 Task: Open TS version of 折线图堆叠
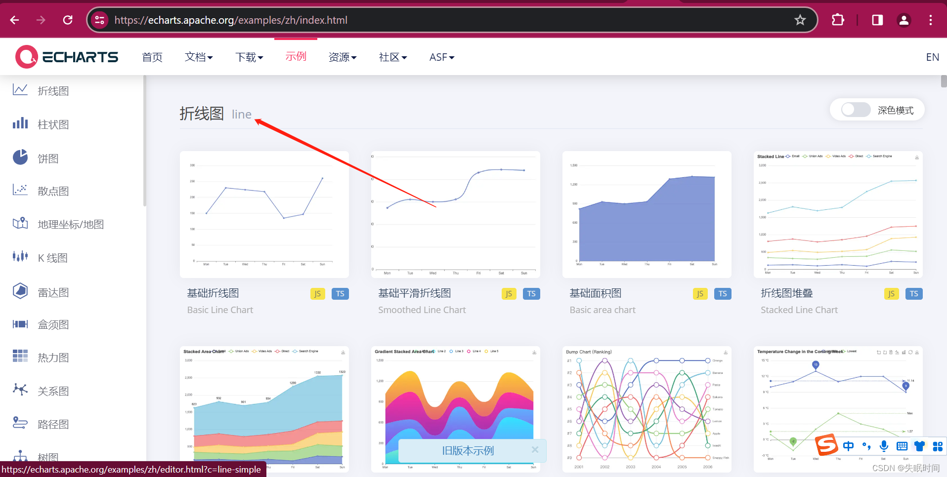tap(914, 294)
